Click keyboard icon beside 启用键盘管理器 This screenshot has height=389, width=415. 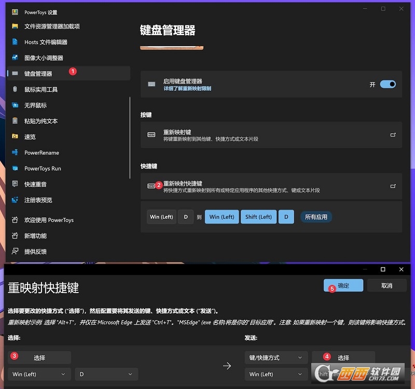151,84
